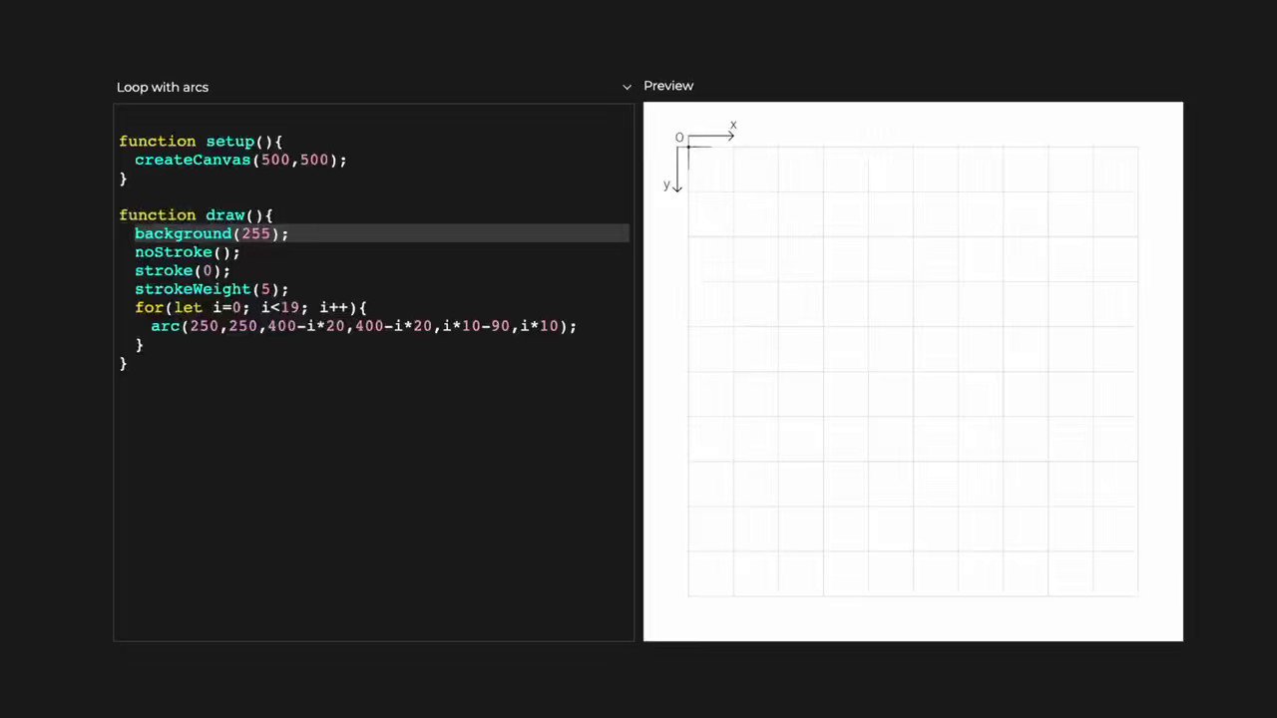Screen dimensions: 1277x718
Task: Click the Preview panel title
Action: tap(668, 86)
